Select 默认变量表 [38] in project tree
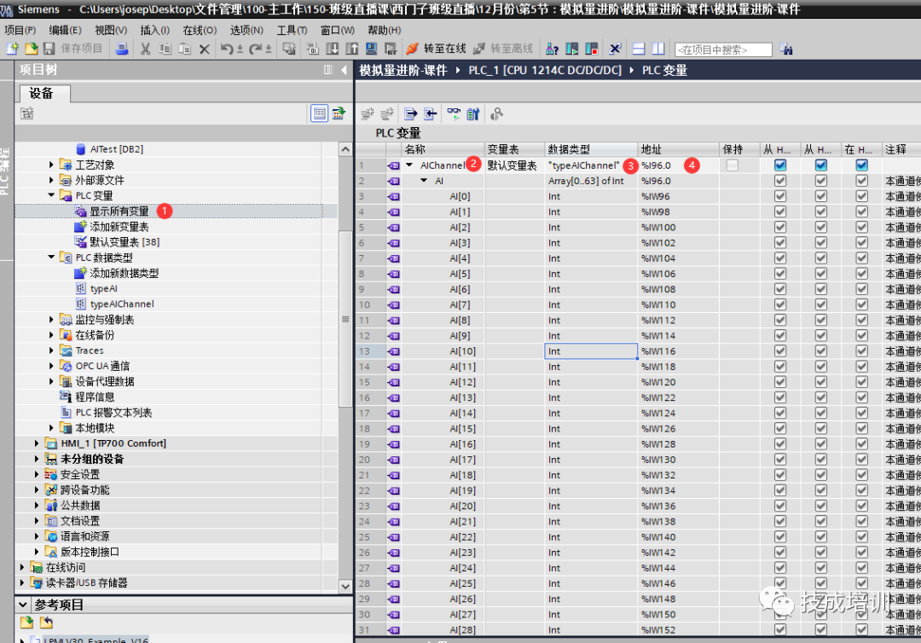The width and height of the screenshot is (921, 643). (125, 242)
